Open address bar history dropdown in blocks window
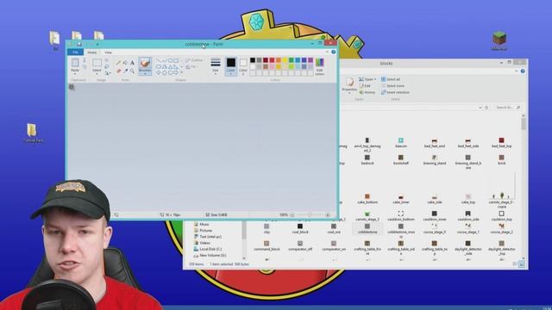 (480, 108)
